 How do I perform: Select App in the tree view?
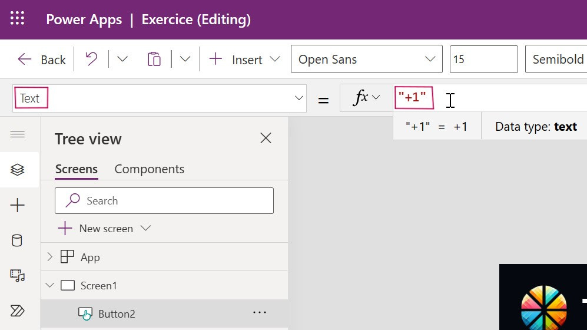[90, 258]
